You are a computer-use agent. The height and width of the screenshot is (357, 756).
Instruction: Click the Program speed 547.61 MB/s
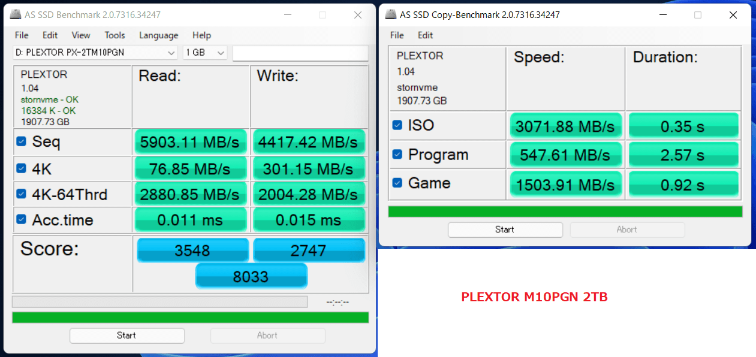pyautogui.click(x=566, y=155)
